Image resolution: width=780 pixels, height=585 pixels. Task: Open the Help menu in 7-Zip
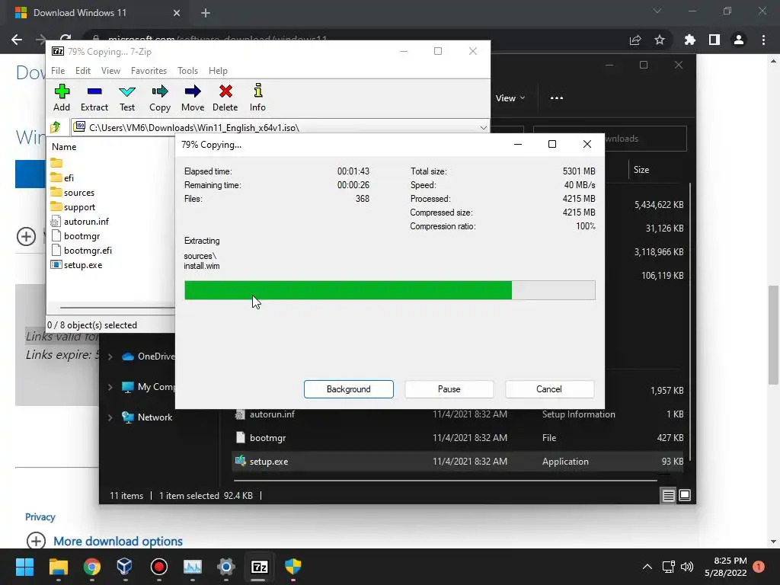tap(218, 71)
